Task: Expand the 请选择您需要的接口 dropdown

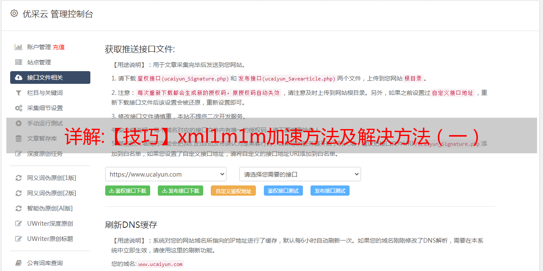Action: point(300,174)
